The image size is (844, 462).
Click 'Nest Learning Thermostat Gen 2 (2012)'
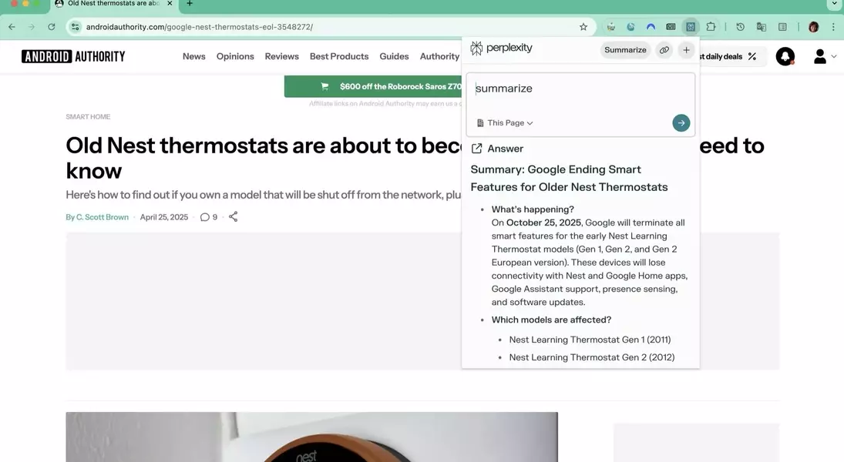pyautogui.click(x=591, y=357)
